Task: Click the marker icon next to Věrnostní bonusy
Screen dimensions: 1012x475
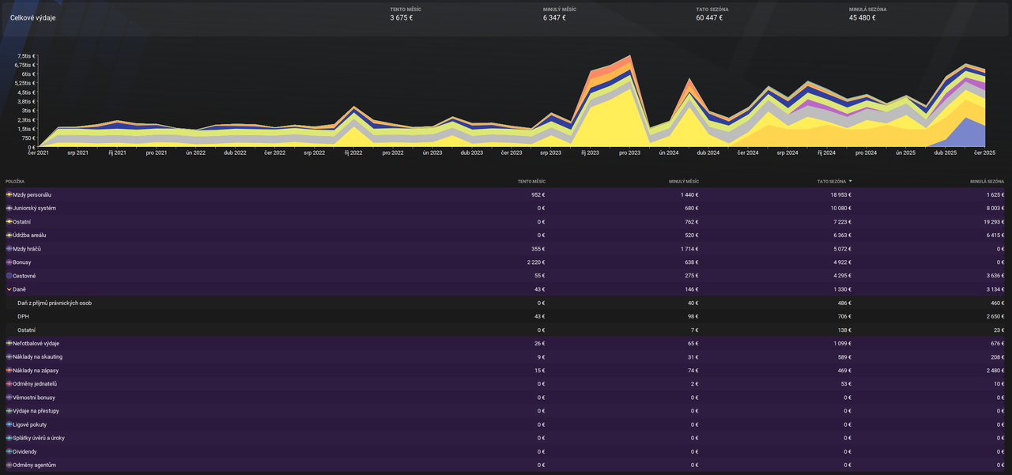Action: (9, 398)
